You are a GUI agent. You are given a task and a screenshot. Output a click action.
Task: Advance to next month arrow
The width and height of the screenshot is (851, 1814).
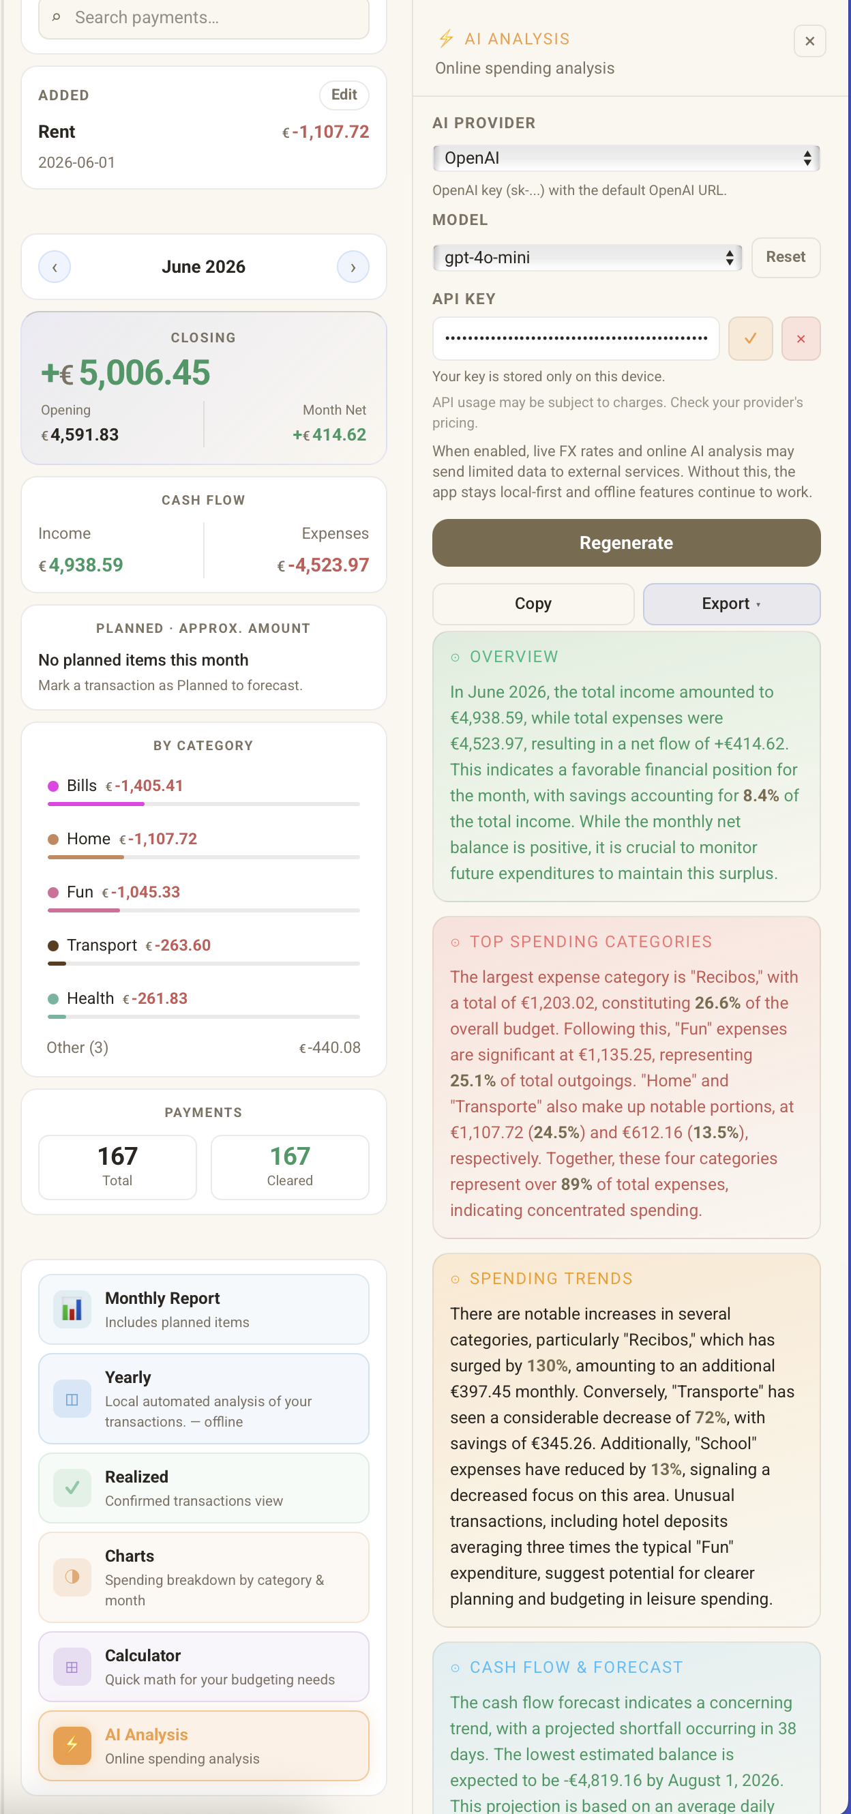[x=353, y=267]
